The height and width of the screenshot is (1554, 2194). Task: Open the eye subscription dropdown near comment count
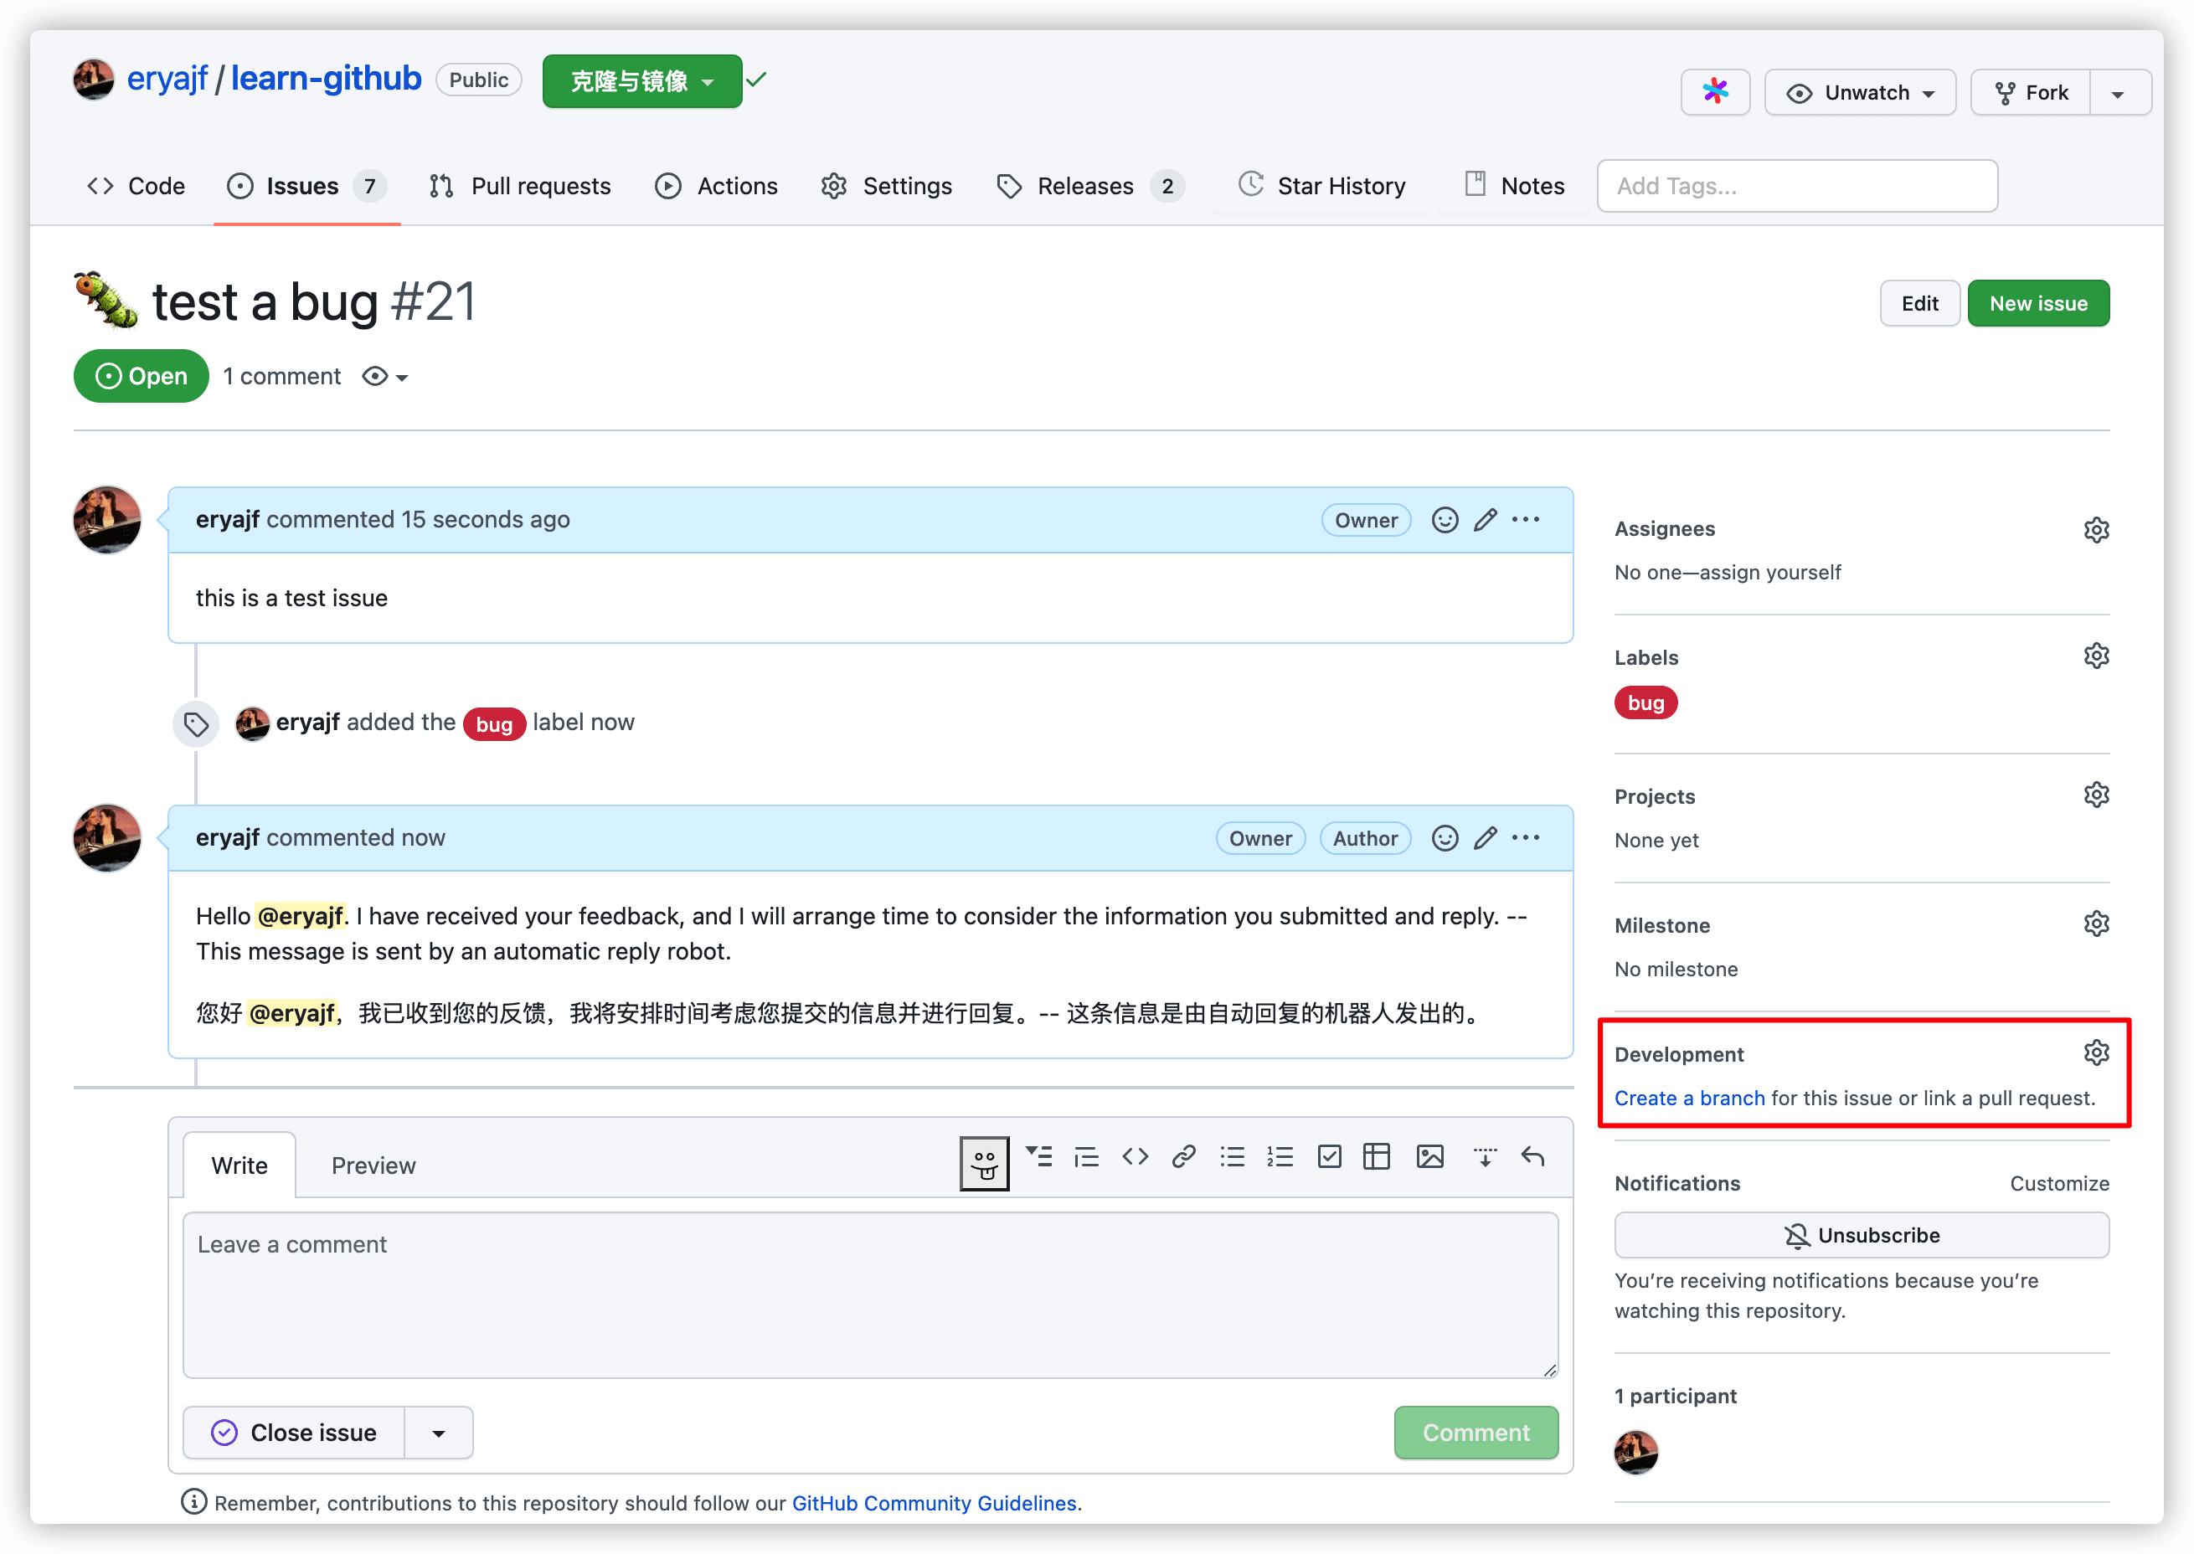click(x=384, y=377)
